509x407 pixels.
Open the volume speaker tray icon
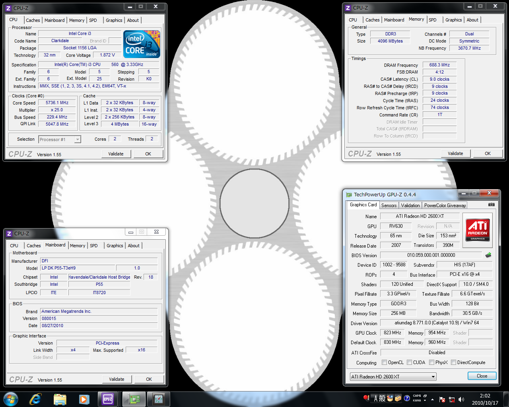[461, 399]
